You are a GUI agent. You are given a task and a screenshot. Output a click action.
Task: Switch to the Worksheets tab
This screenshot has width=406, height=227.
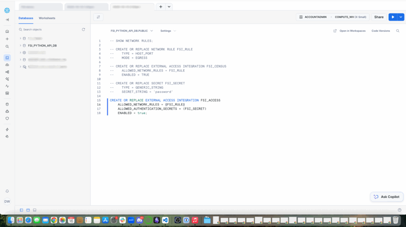coord(47,18)
